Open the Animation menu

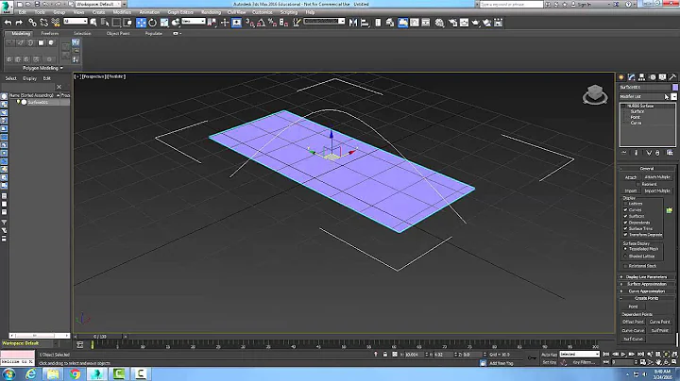(149, 12)
